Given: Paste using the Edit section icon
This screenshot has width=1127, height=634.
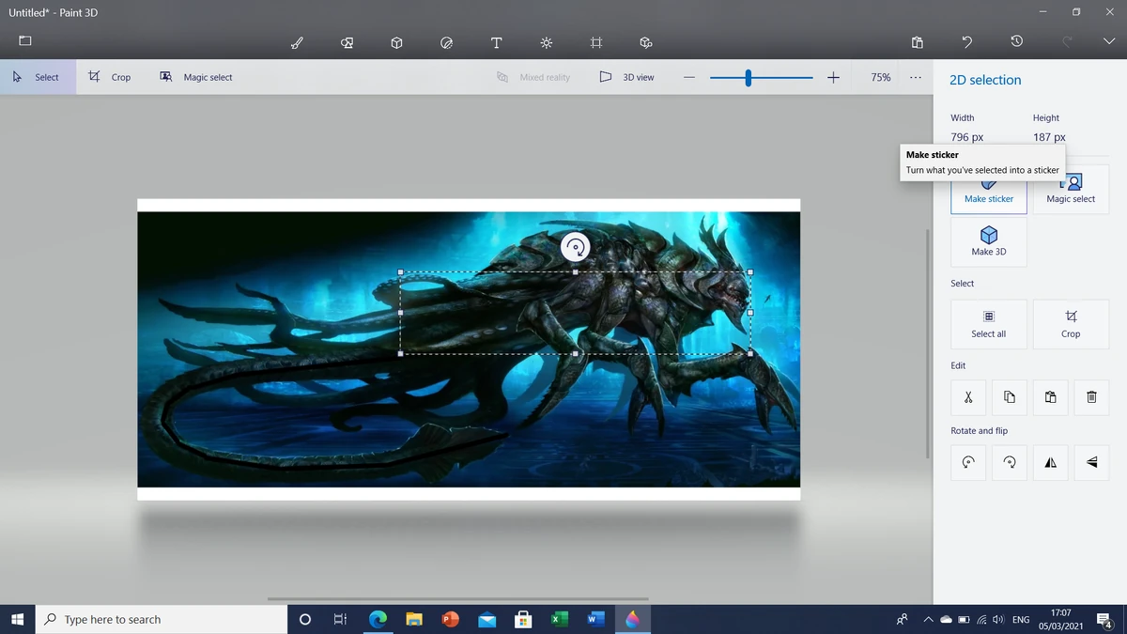Looking at the screenshot, I should [1051, 397].
